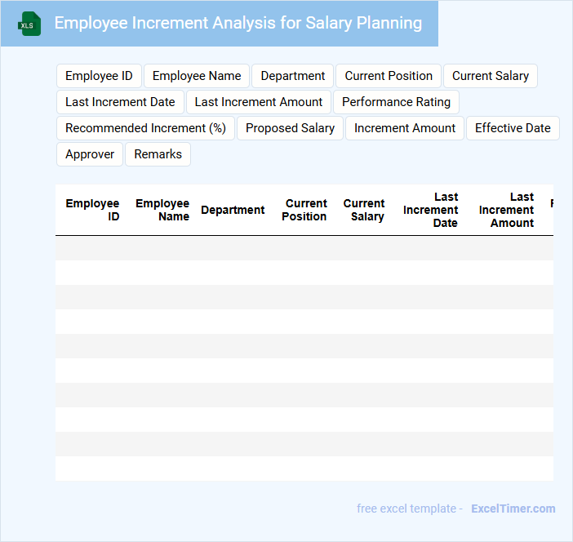573x542 pixels.
Task: Choose the Current Position tag
Action: pos(389,76)
